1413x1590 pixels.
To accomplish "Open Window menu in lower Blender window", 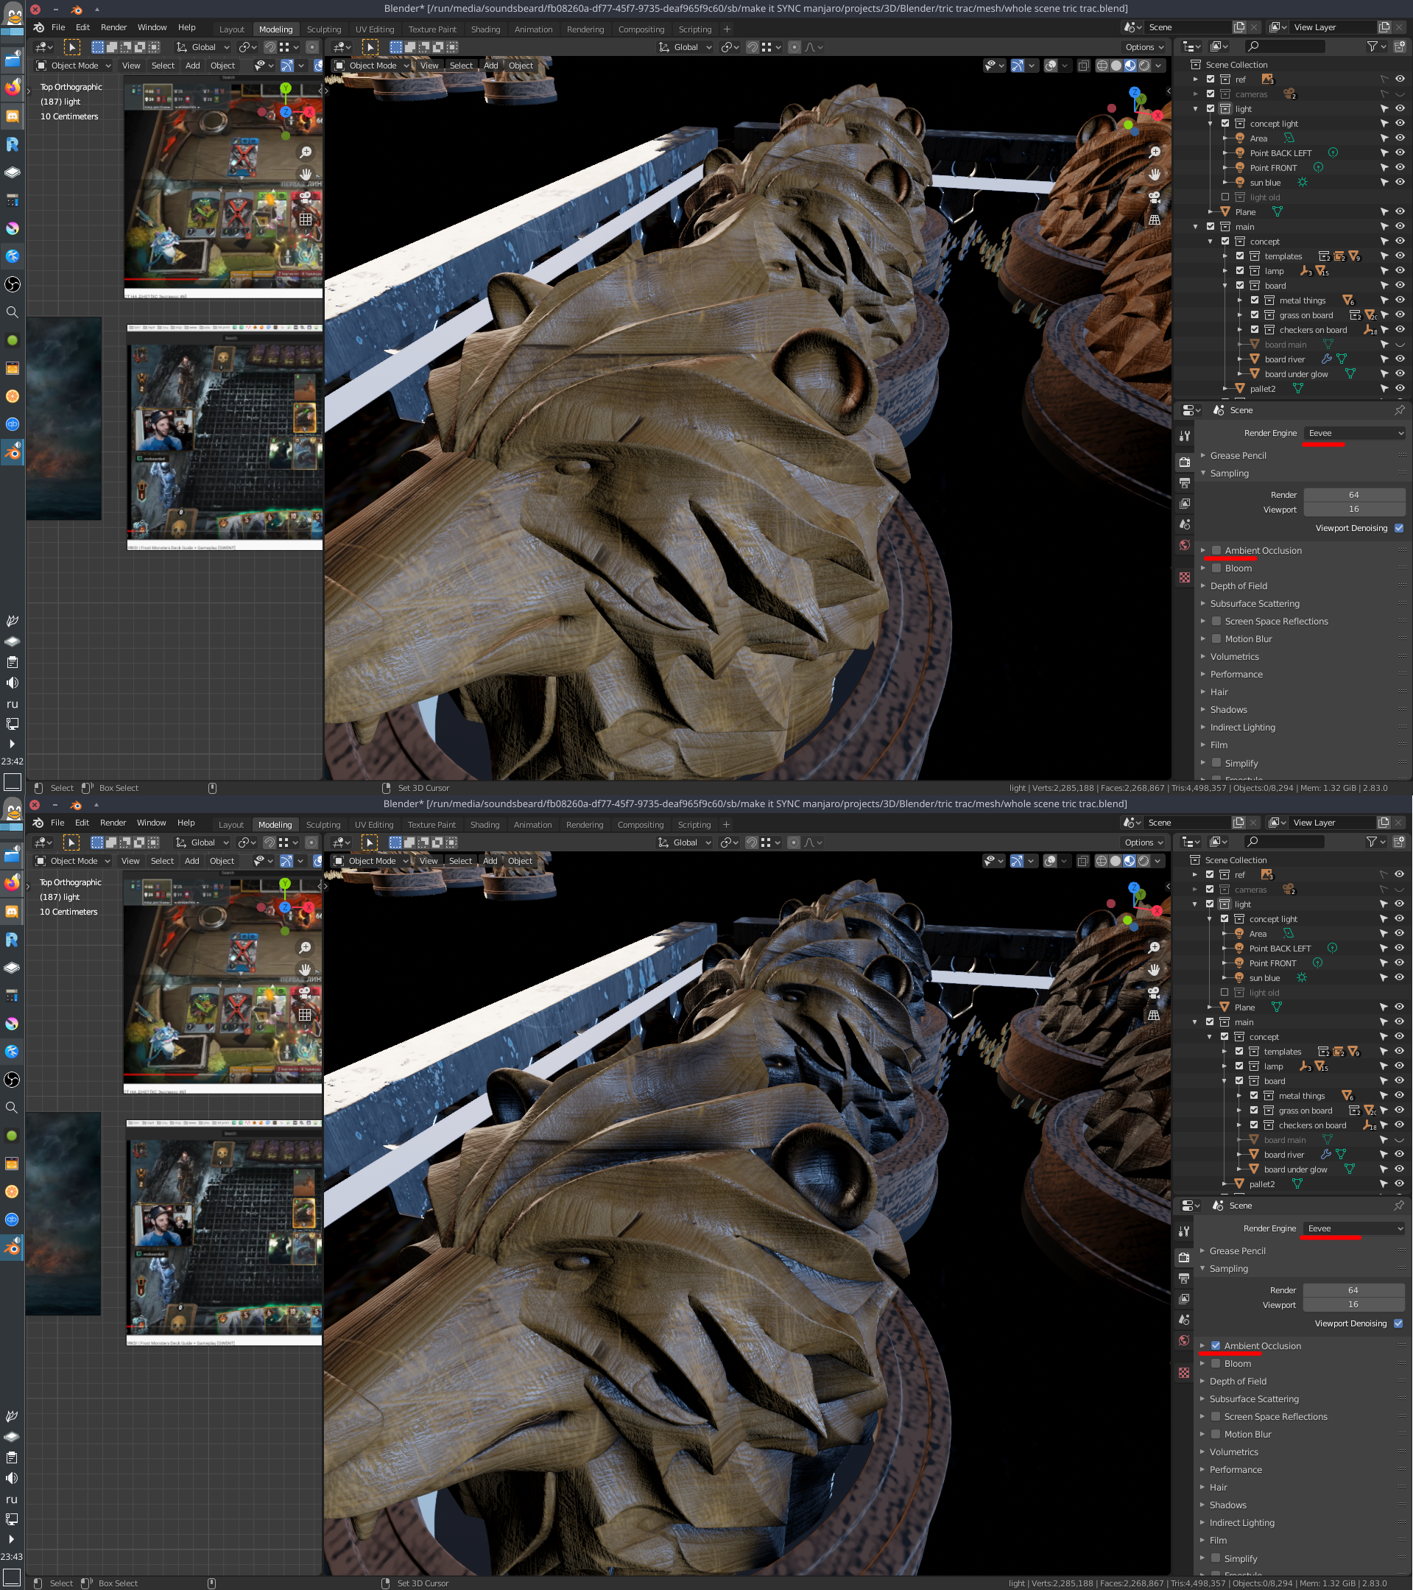I will (x=152, y=822).
